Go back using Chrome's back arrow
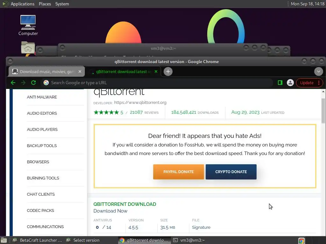326x244 pixels. coord(13,83)
